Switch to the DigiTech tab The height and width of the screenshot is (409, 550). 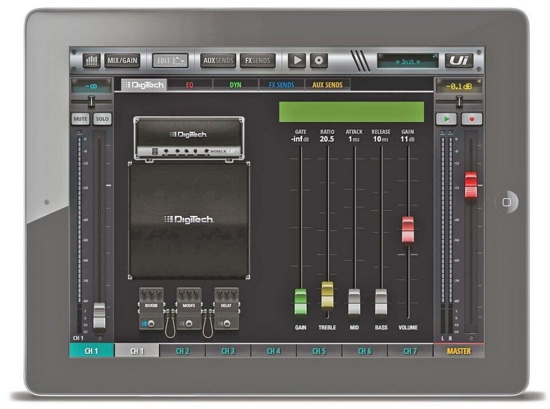pyautogui.click(x=144, y=85)
